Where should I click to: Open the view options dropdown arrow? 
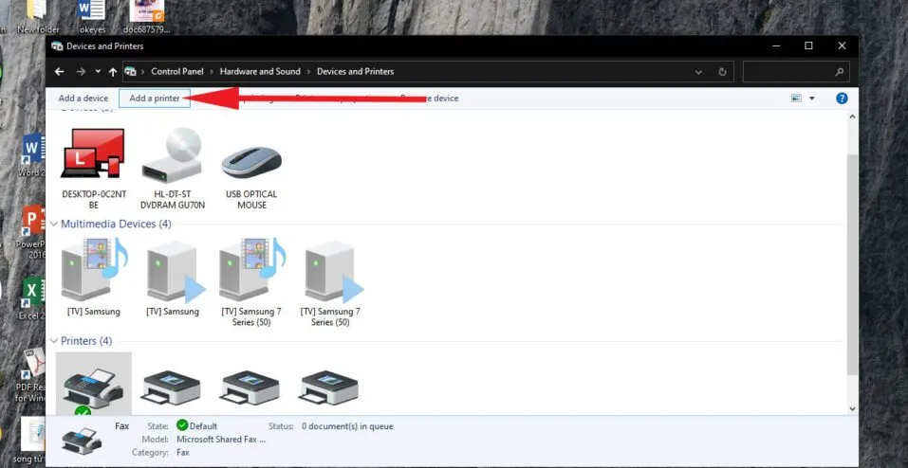click(x=812, y=99)
